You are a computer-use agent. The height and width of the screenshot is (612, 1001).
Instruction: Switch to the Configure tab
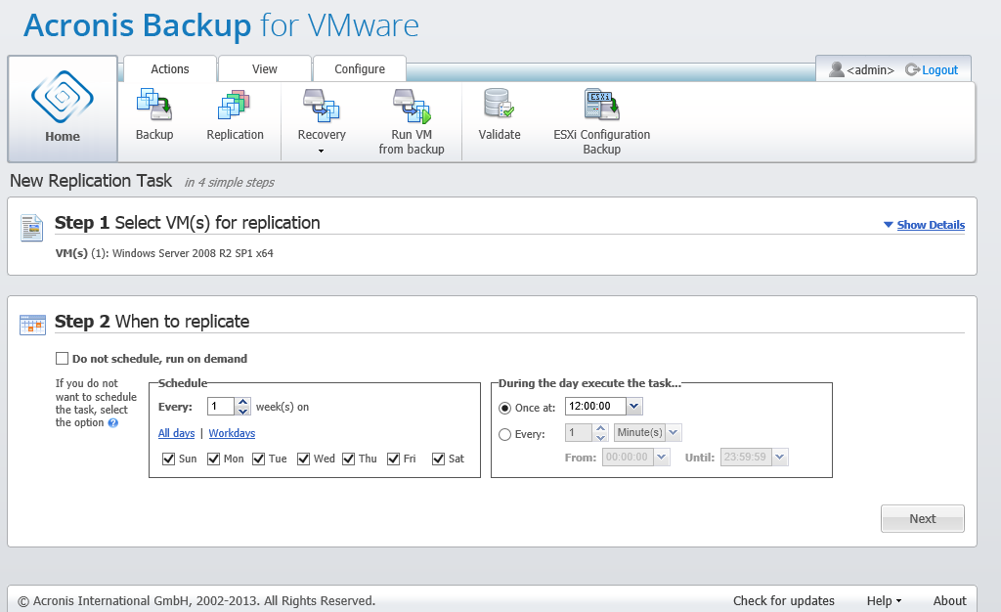(360, 68)
